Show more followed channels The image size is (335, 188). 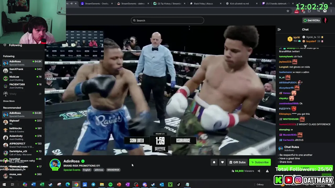coord(9,101)
